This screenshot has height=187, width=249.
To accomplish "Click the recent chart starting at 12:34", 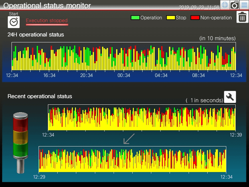I will pyautogui.click(x=142, y=117).
